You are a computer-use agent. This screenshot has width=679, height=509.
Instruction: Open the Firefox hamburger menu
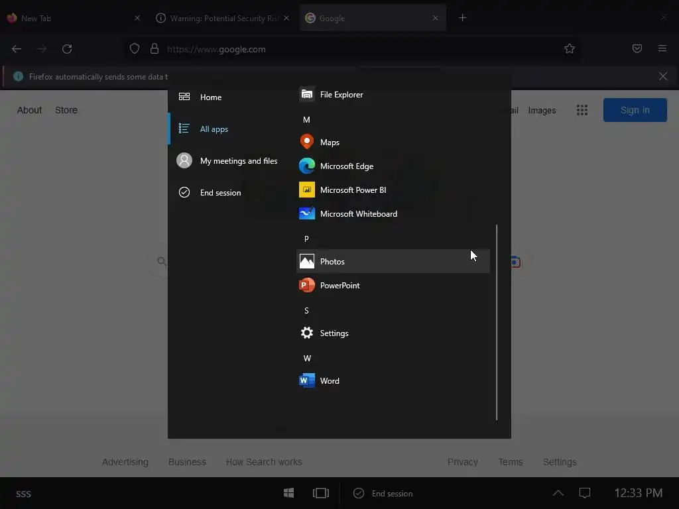coord(662,48)
